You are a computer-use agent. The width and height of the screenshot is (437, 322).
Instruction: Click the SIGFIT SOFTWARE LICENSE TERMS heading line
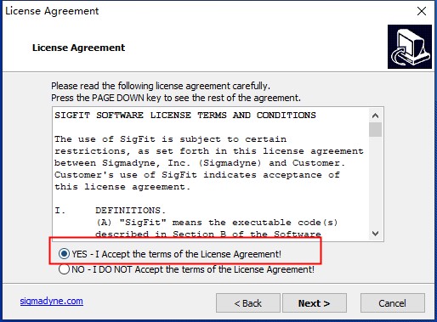pos(185,116)
